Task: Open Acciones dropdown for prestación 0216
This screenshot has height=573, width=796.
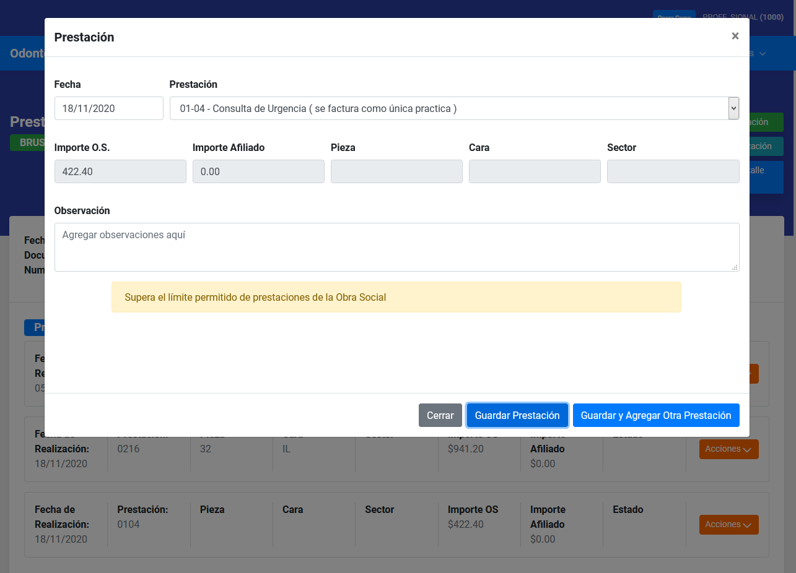Action: click(728, 449)
